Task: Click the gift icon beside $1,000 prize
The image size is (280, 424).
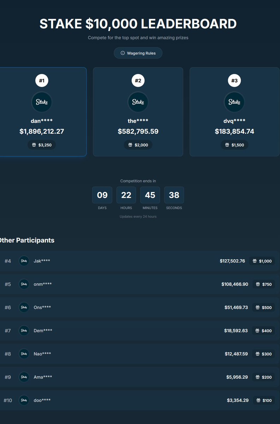Action: pos(255,261)
